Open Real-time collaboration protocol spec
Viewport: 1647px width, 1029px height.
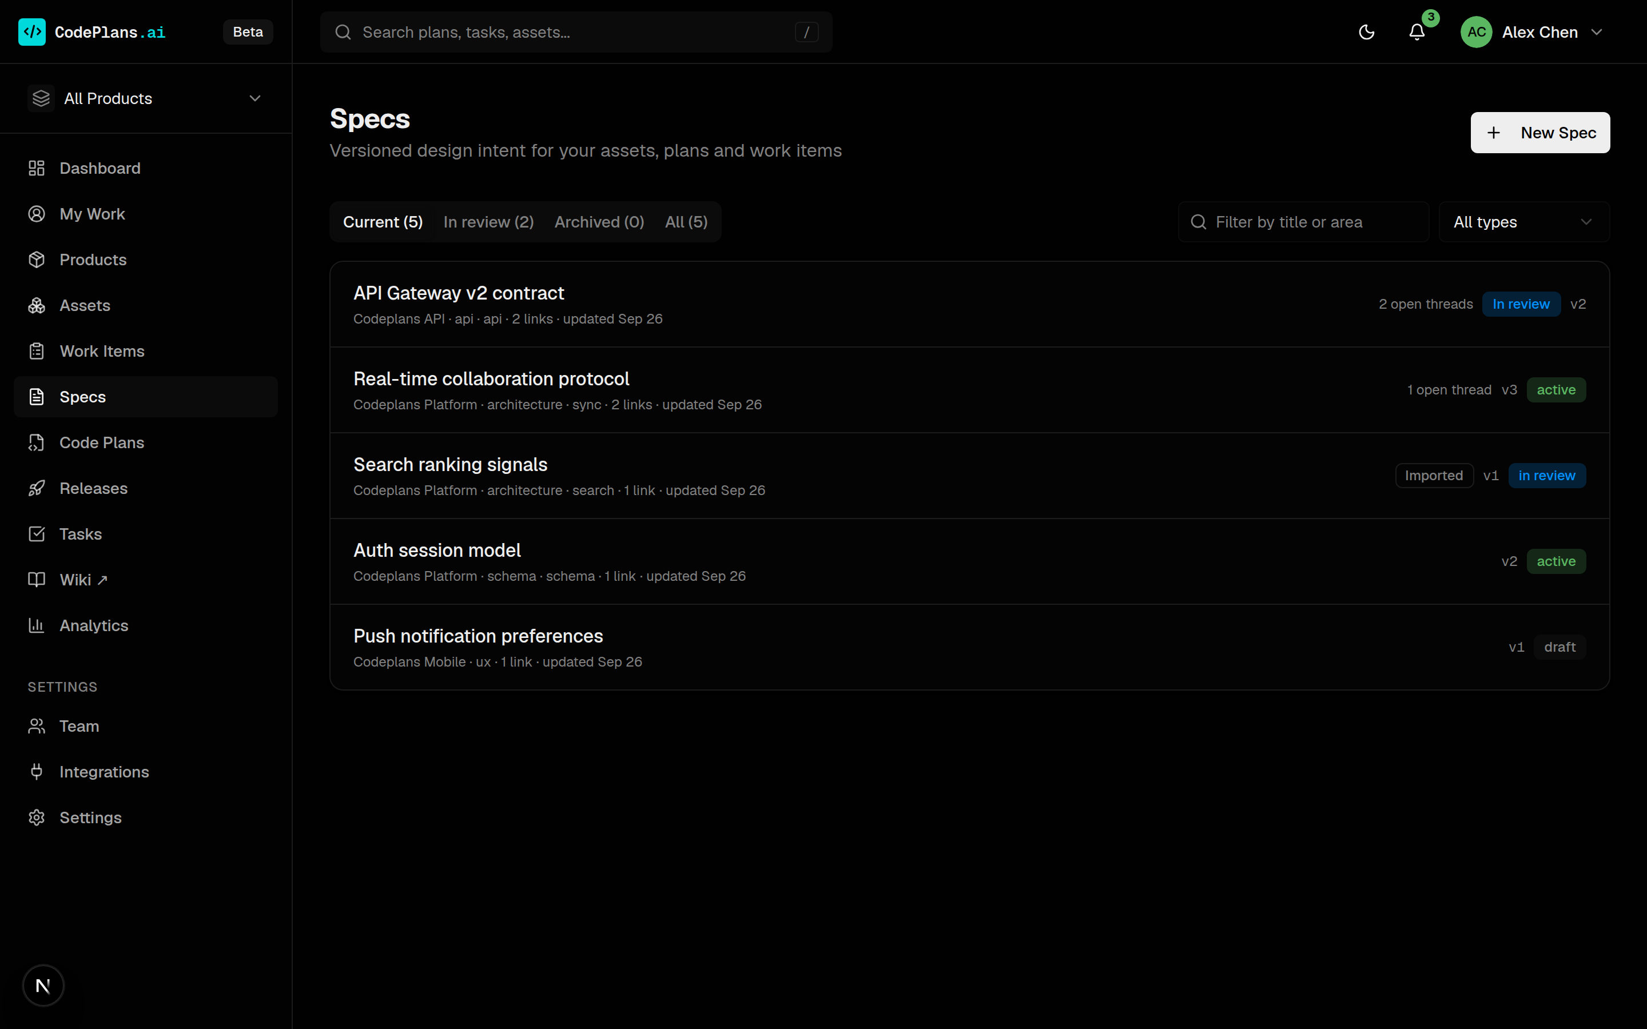point(969,390)
